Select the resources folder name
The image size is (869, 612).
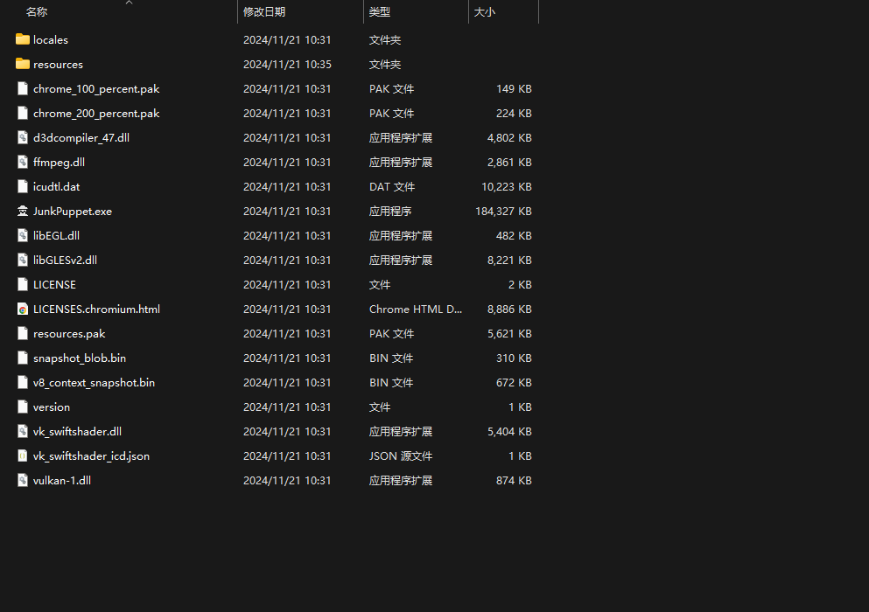pos(58,64)
